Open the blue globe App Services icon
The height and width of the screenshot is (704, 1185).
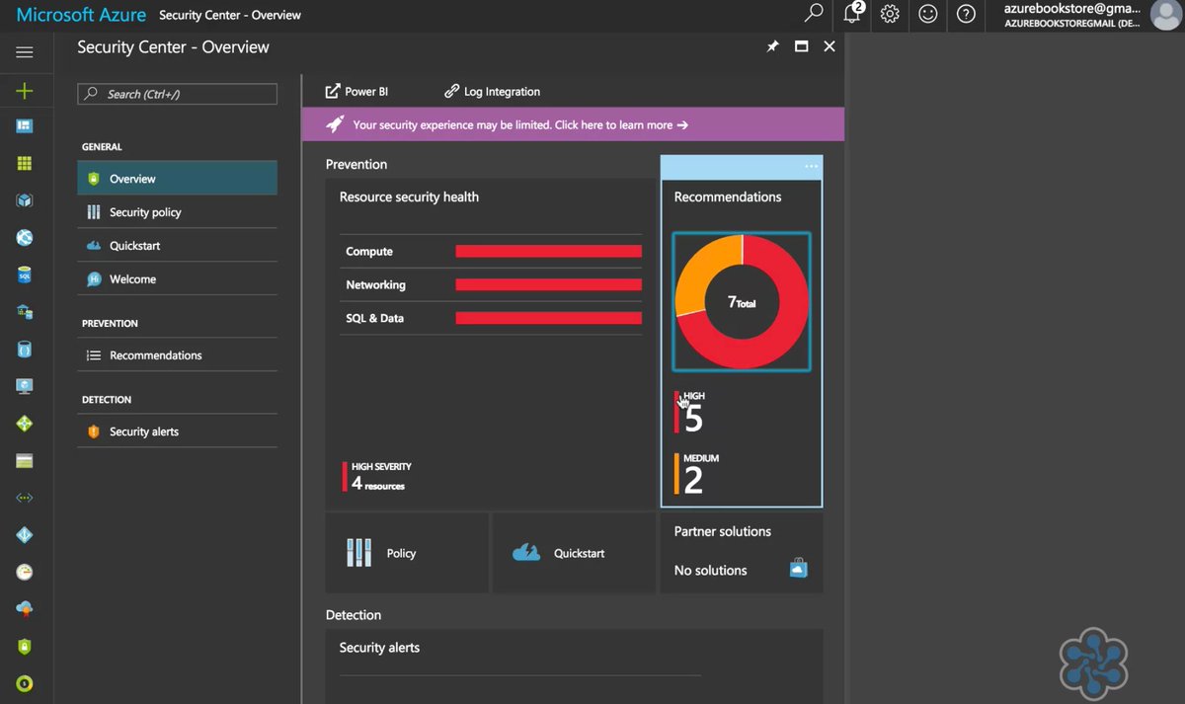[x=25, y=238]
